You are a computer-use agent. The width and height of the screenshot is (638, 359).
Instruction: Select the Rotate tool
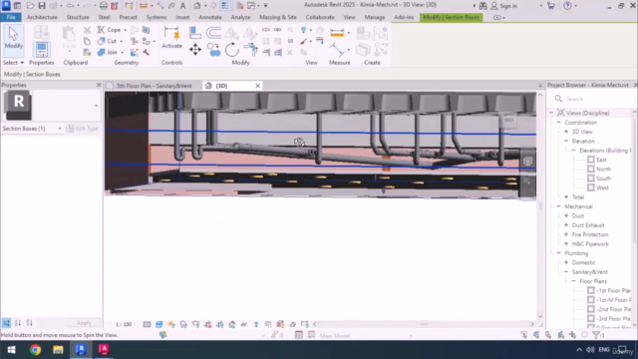click(231, 50)
